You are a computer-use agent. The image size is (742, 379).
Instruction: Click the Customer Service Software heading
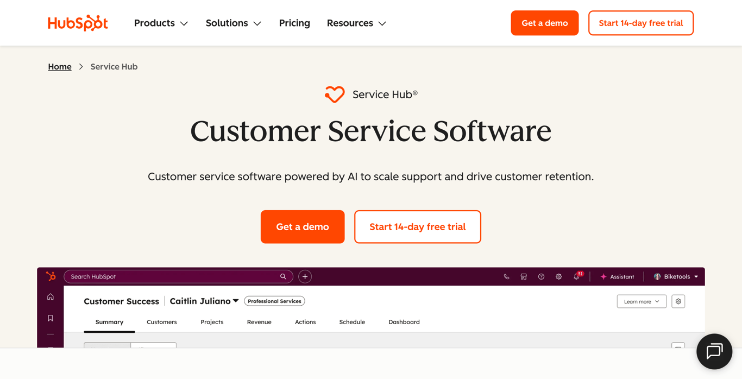tap(371, 131)
